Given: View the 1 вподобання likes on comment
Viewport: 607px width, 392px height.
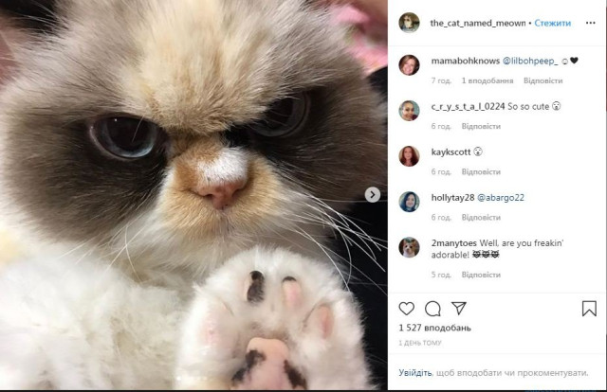Looking at the screenshot, I should point(487,80).
